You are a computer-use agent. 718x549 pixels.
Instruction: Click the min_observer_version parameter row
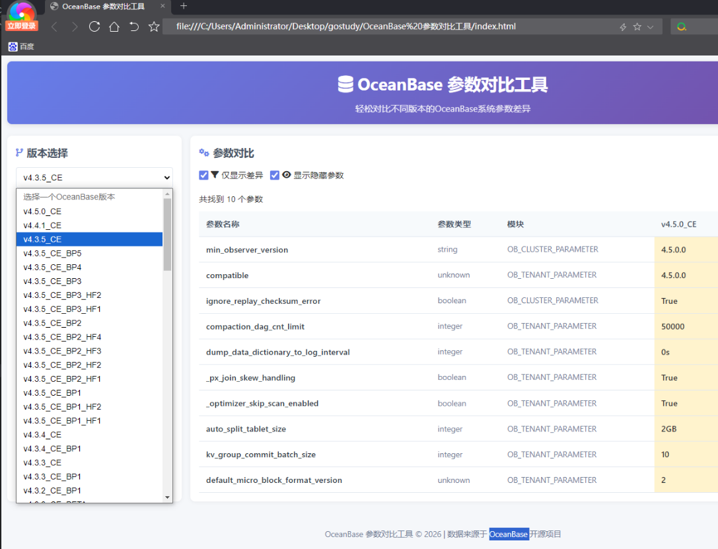pos(458,250)
